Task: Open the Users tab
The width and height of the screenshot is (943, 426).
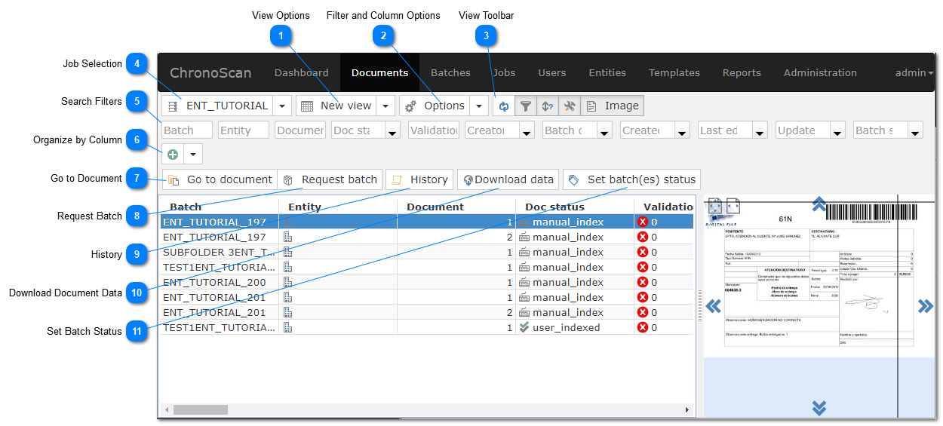Action: [551, 72]
